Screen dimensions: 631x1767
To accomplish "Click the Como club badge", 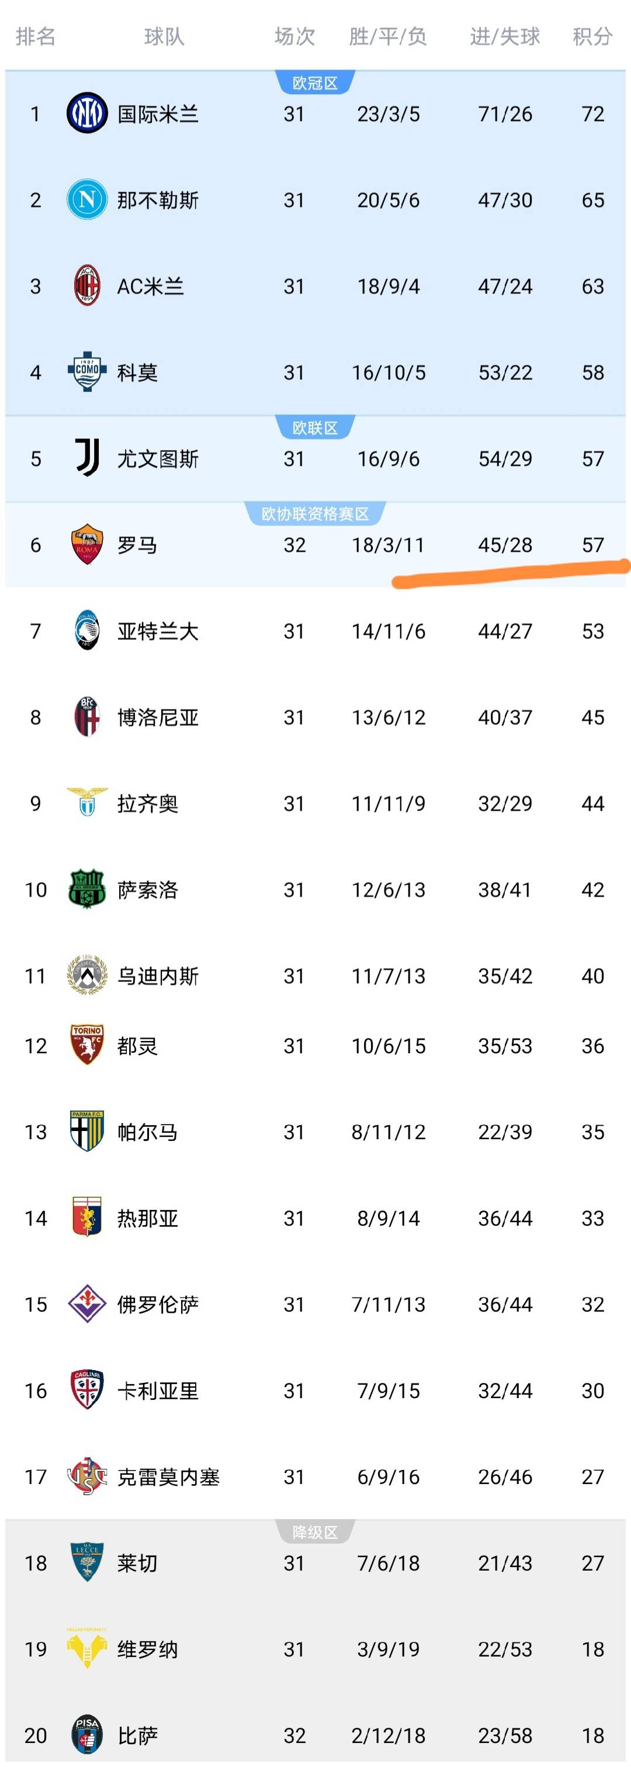I will (x=87, y=372).
